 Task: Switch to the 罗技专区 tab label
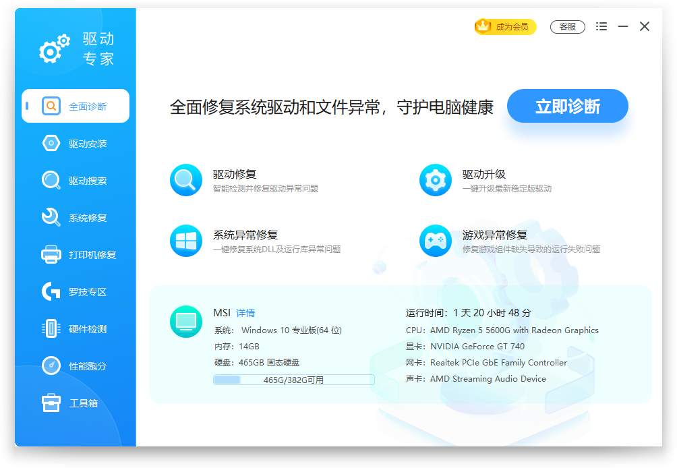(x=88, y=292)
